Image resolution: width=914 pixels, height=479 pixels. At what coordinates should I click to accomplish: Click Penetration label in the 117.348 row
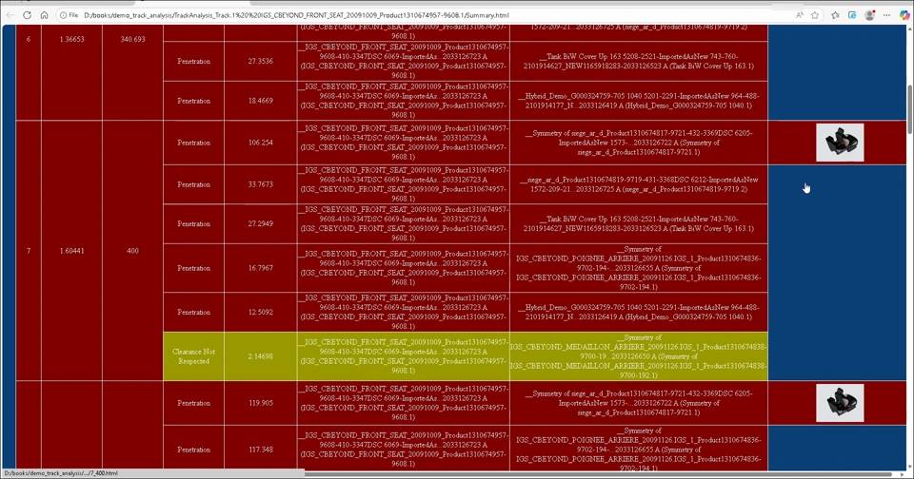[193, 450]
